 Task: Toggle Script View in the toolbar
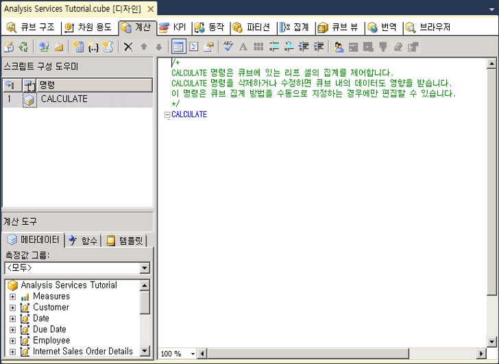[x=193, y=47]
